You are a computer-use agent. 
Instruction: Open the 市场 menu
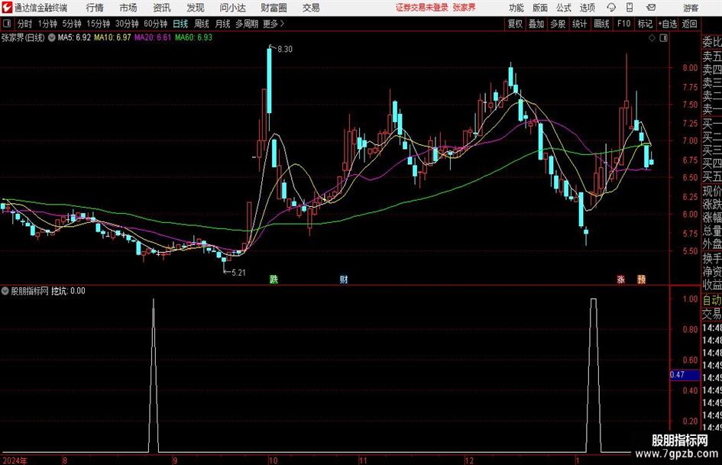pyautogui.click(x=128, y=8)
